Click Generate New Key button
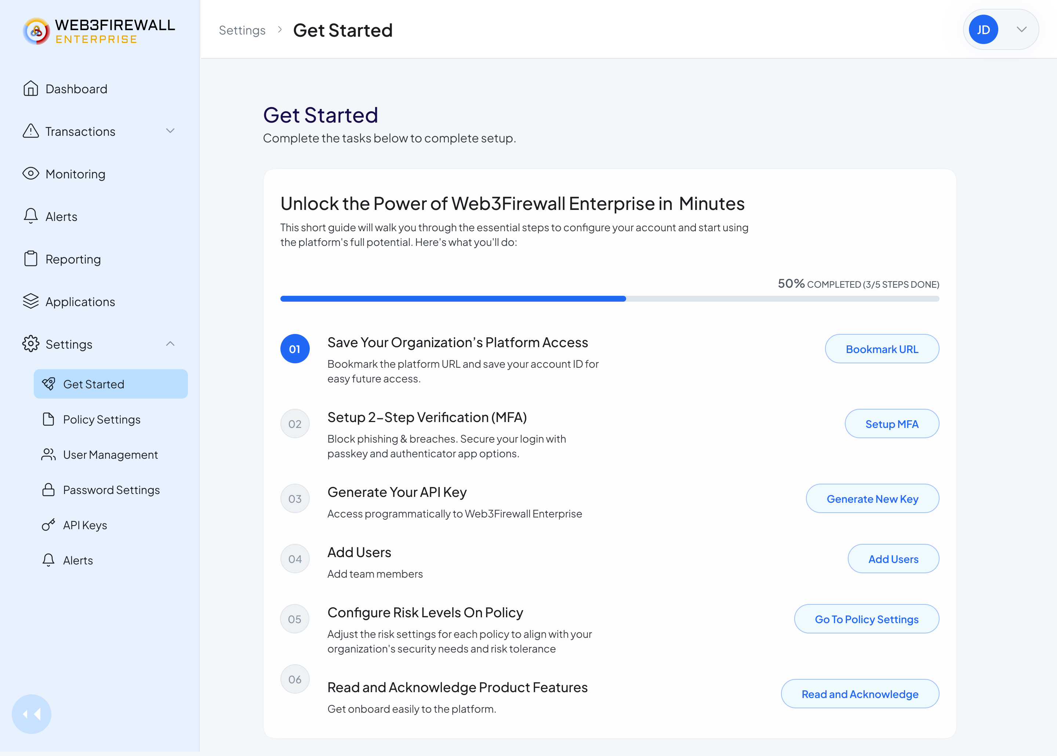1057x756 pixels. 872,499
